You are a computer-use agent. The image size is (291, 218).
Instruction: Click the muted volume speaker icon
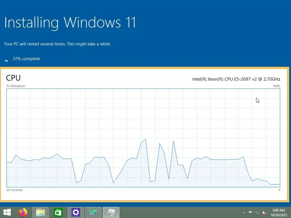click(264, 213)
